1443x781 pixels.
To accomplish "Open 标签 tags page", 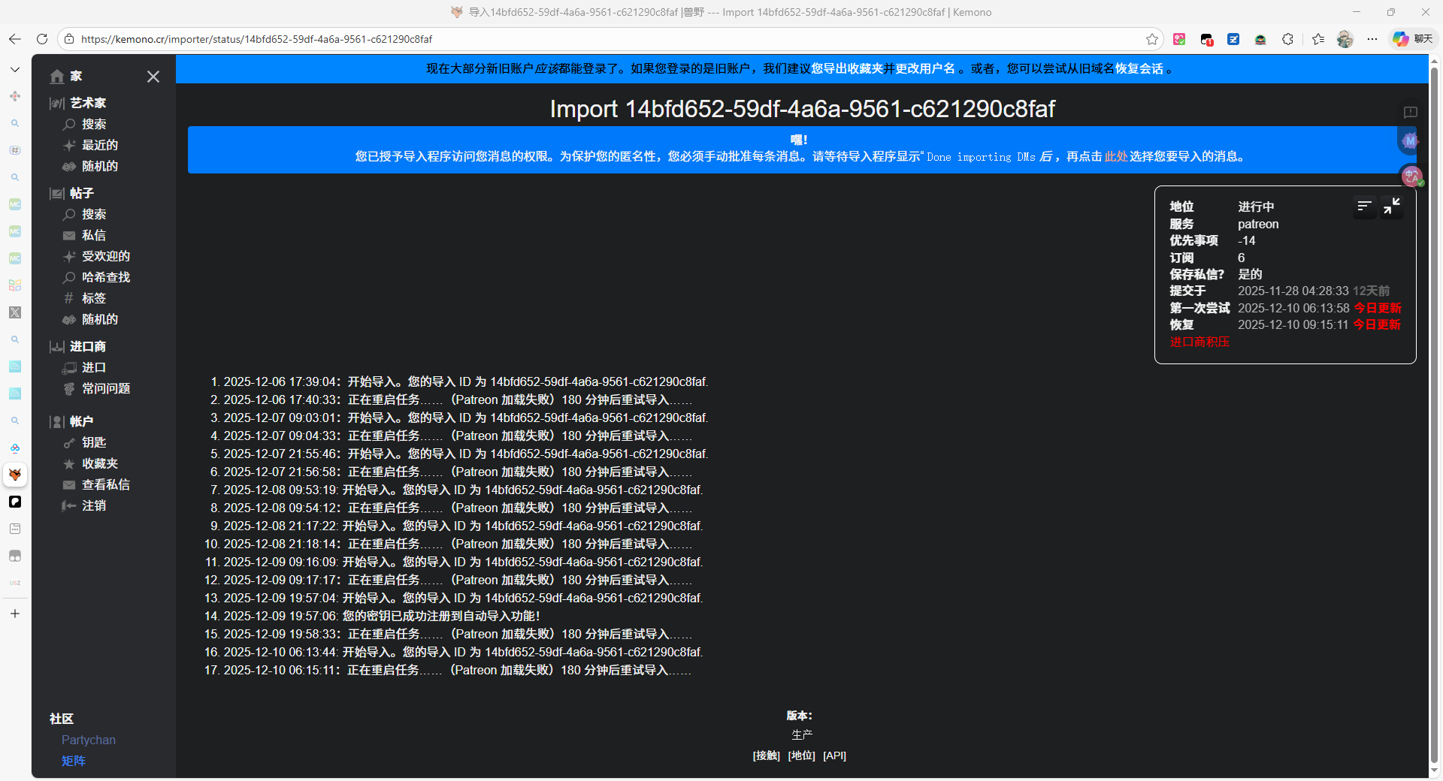I will coord(93,299).
